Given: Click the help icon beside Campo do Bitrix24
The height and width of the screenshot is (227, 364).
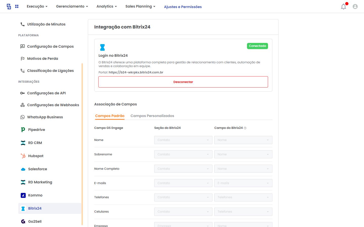Looking at the screenshot, I should tap(245, 128).
